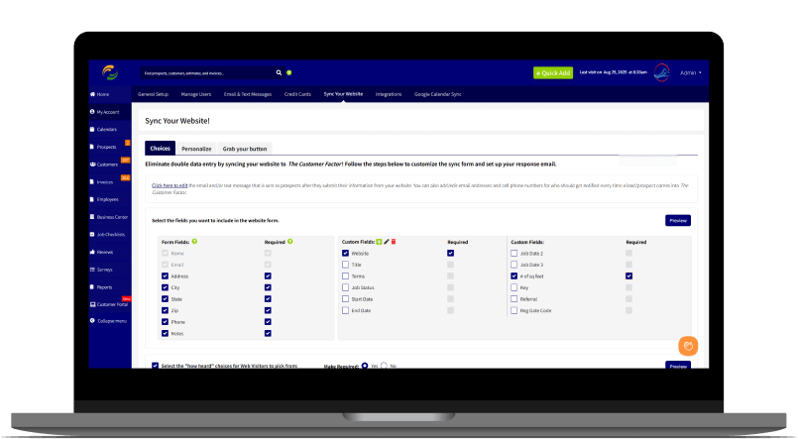Enable the Job Status custom field
The image size is (798, 439).
pyautogui.click(x=345, y=287)
